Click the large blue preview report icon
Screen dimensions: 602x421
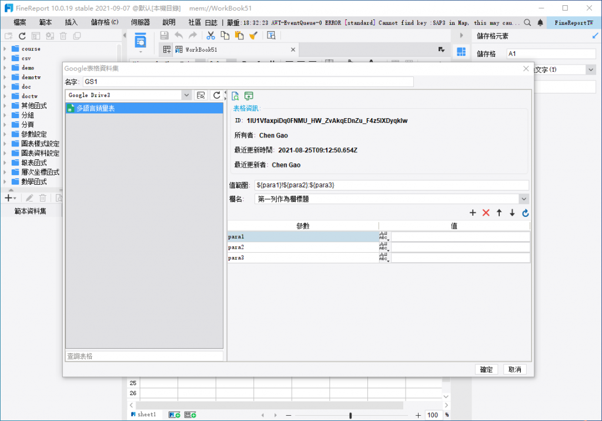click(141, 41)
